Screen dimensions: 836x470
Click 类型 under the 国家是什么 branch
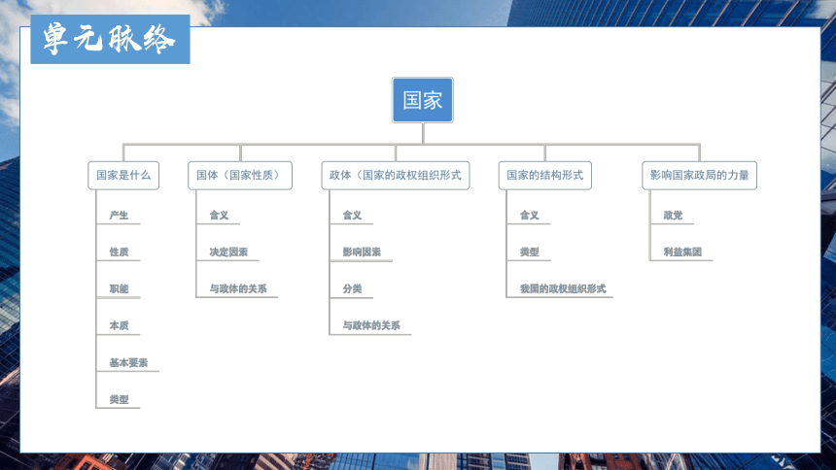coord(119,400)
